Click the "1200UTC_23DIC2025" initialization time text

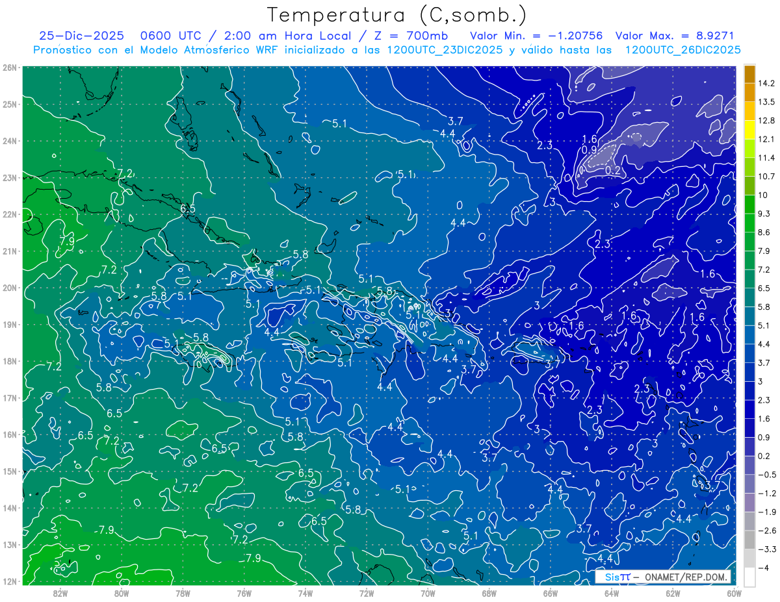tap(445, 50)
